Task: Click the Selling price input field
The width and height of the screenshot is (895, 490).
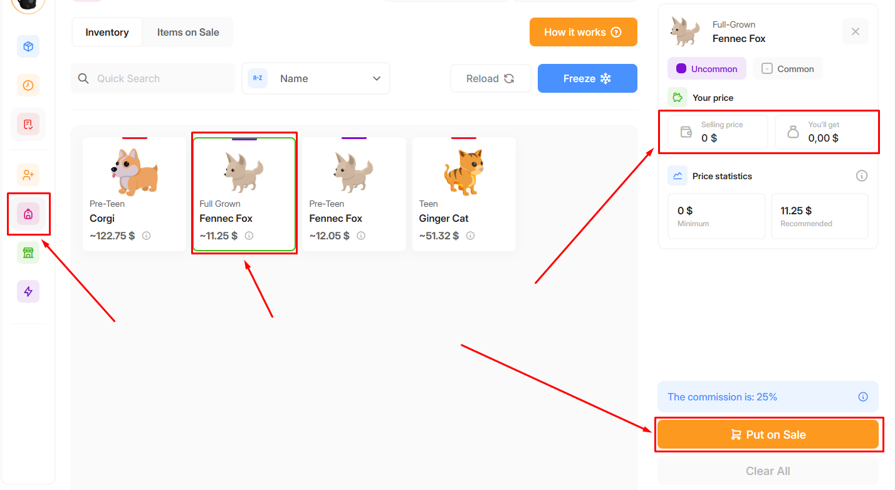Action: point(718,132)
